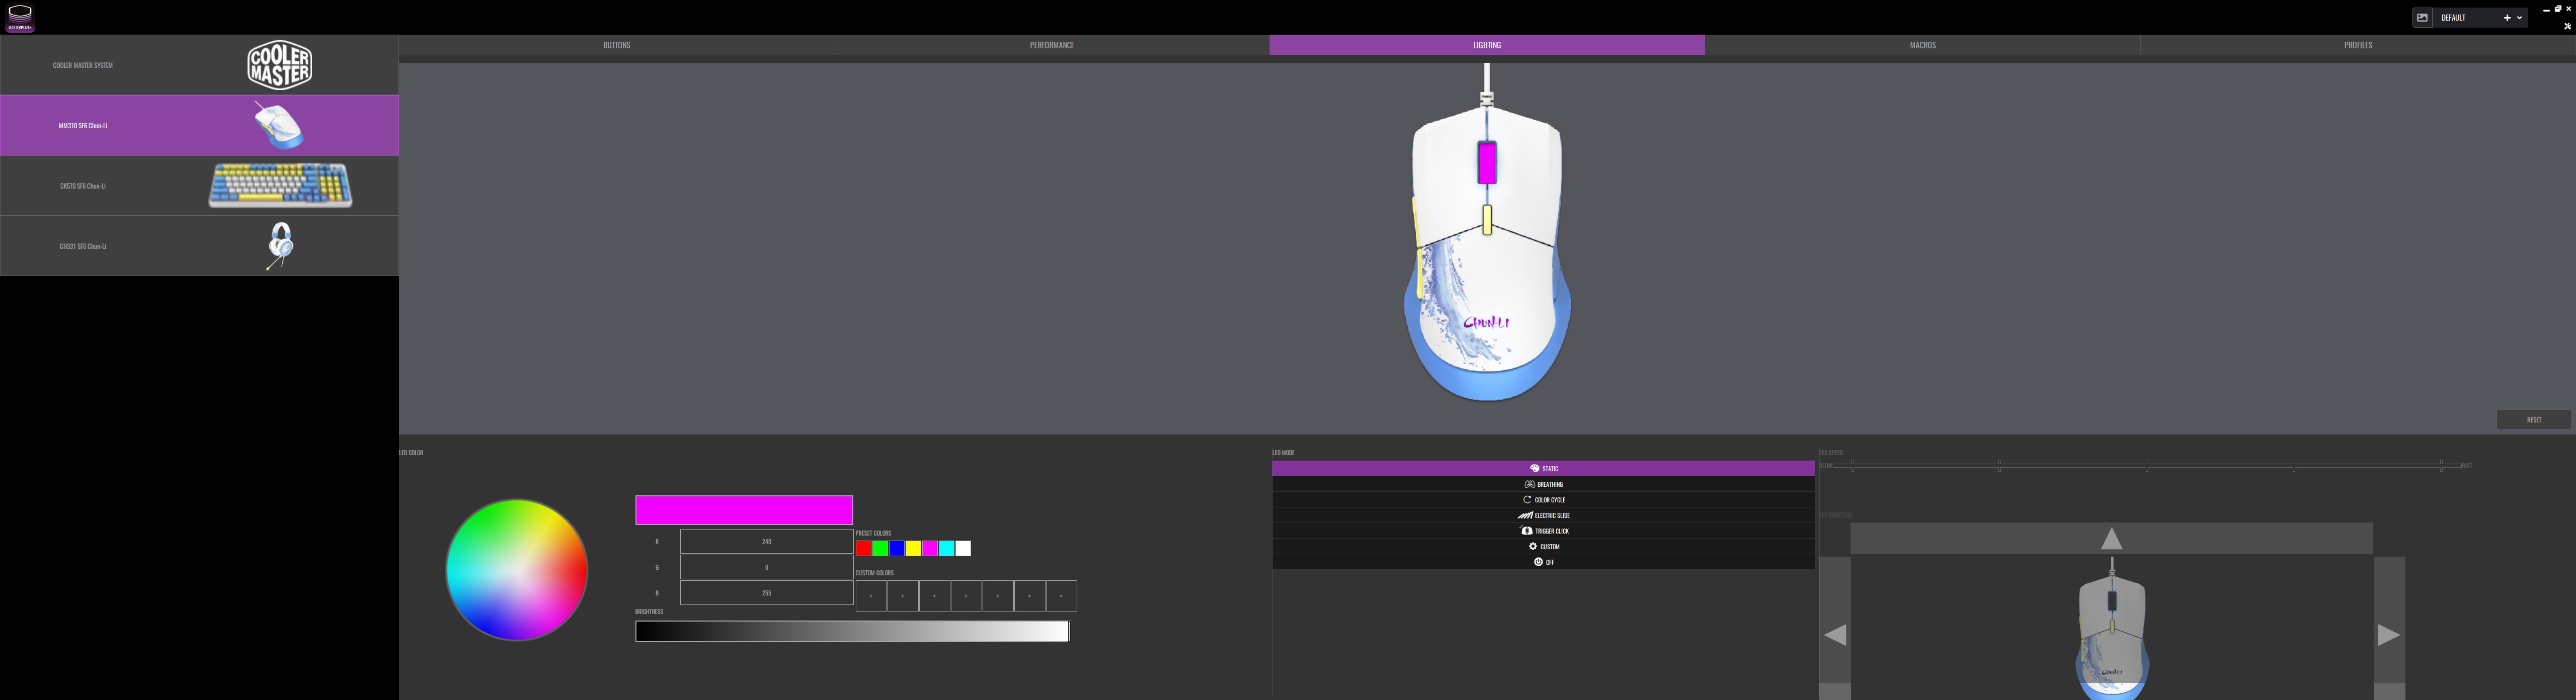Choose the Breathing LED mode
The height and width of the screenshot is (700, 2576).
click(1543, 484)
